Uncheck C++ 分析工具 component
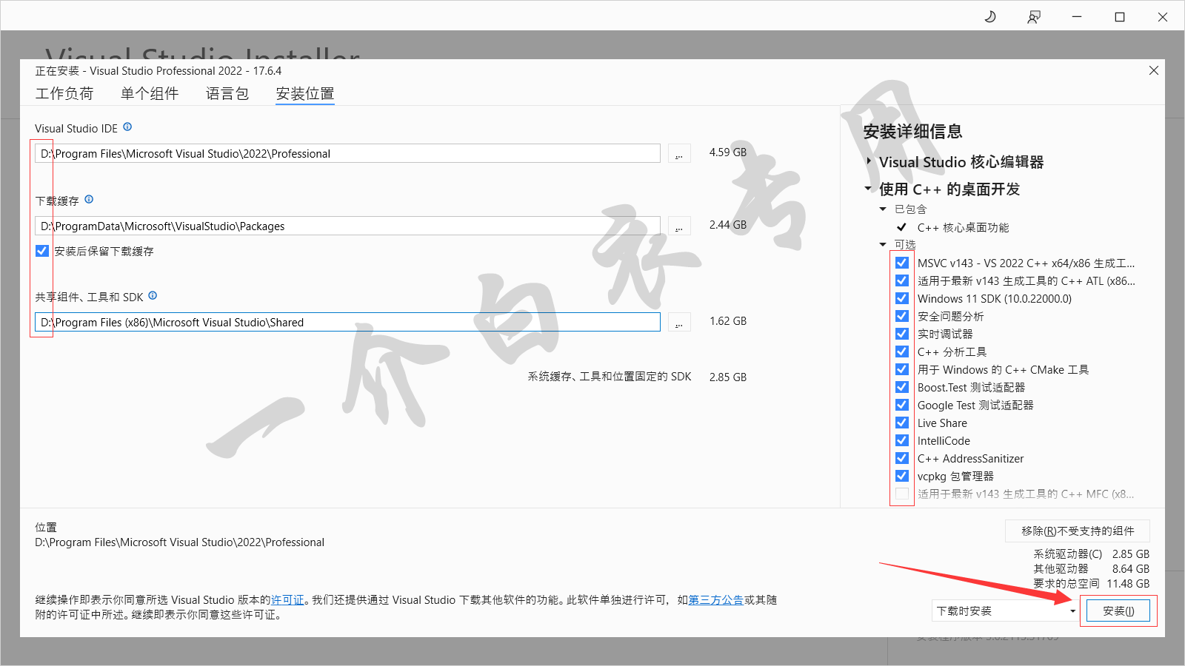This screenshot has width=1185, height=666. pos(901,351)
